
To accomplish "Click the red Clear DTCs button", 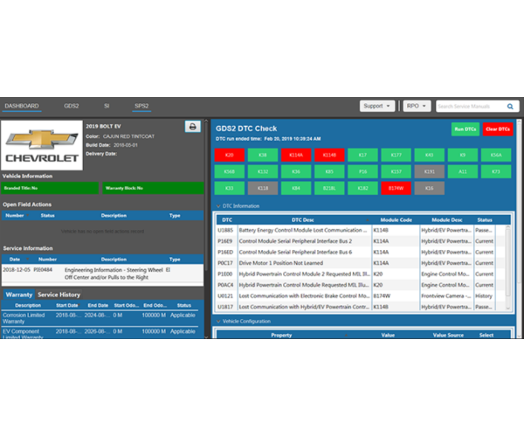I will click(x=498, y=129).
